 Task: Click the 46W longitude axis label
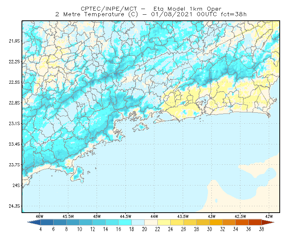point(40,216)
